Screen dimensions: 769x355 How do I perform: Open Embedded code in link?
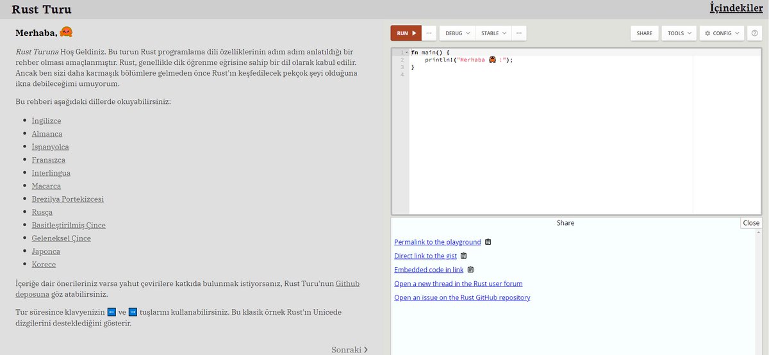(x=429, y=270)
